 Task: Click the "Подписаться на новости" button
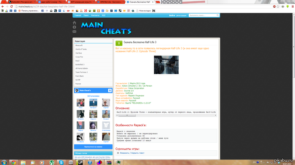pos(93,147)
